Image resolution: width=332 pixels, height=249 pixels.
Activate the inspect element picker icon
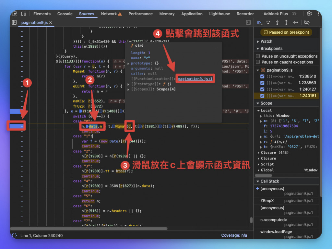point(14,14)
